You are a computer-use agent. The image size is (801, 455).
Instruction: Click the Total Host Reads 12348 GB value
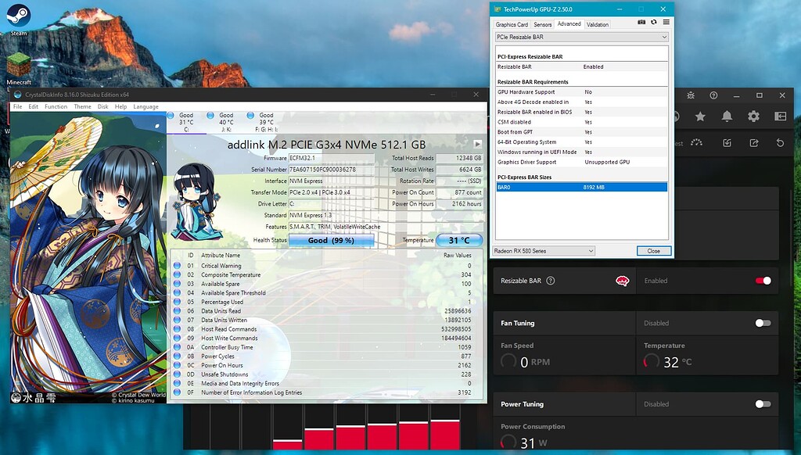[459, 158]
